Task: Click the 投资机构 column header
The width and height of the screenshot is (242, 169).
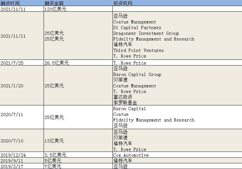Action: pos(123,3)
